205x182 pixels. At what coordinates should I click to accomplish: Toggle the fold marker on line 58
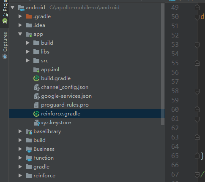[x=197, y=91]
